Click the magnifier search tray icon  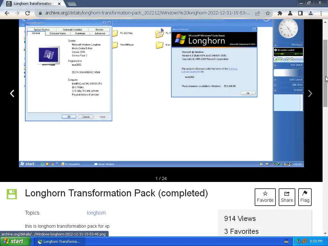[x=304, y=242]
